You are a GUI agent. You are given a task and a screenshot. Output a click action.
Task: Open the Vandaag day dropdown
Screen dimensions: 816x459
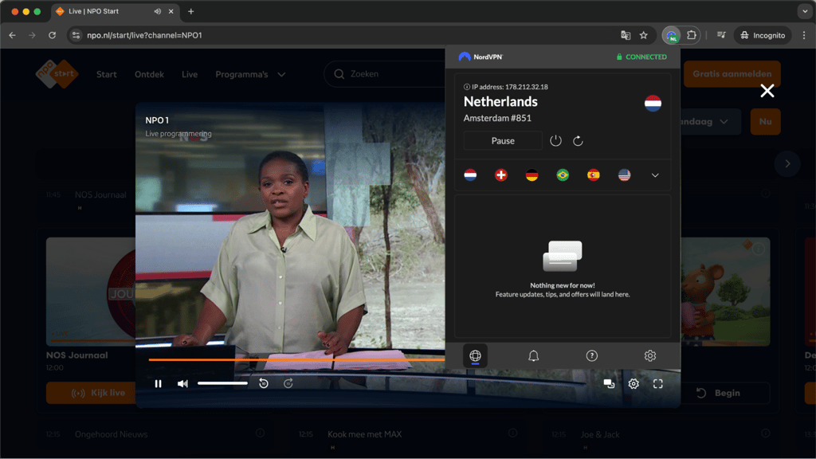point(710,122)
